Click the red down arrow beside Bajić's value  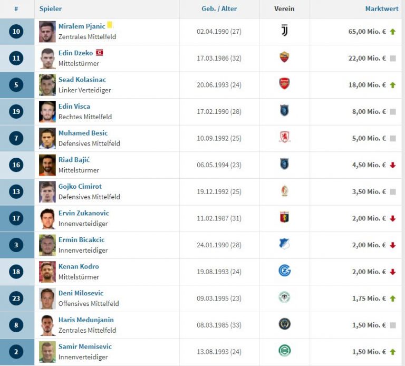(392, 165)
